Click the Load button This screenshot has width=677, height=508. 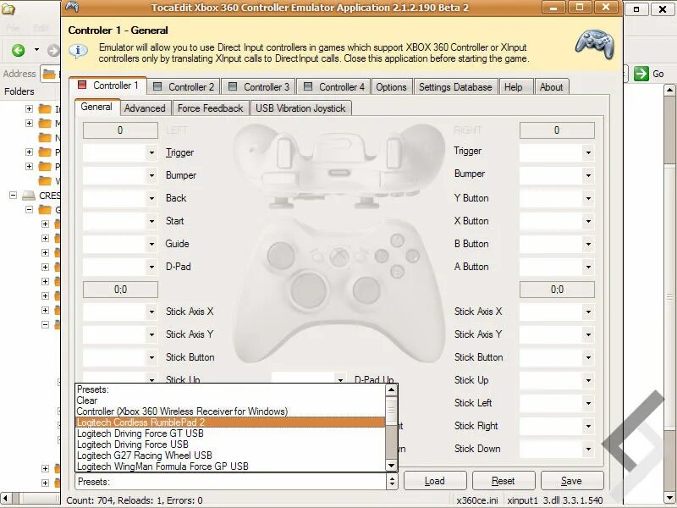point(435,481)
